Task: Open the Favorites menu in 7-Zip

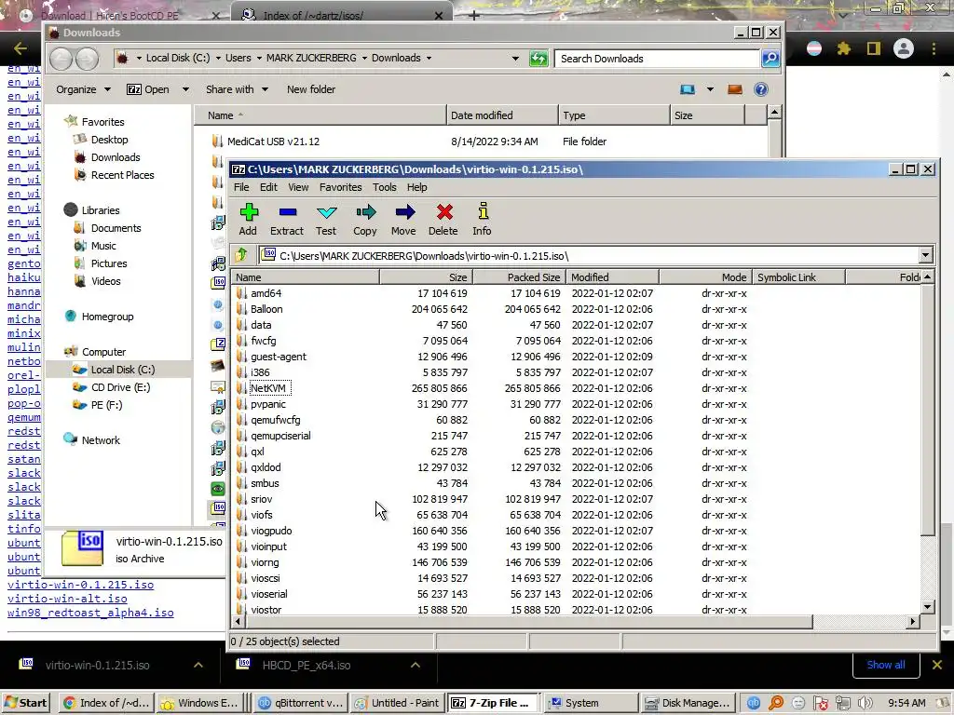Action: (341, 187)
